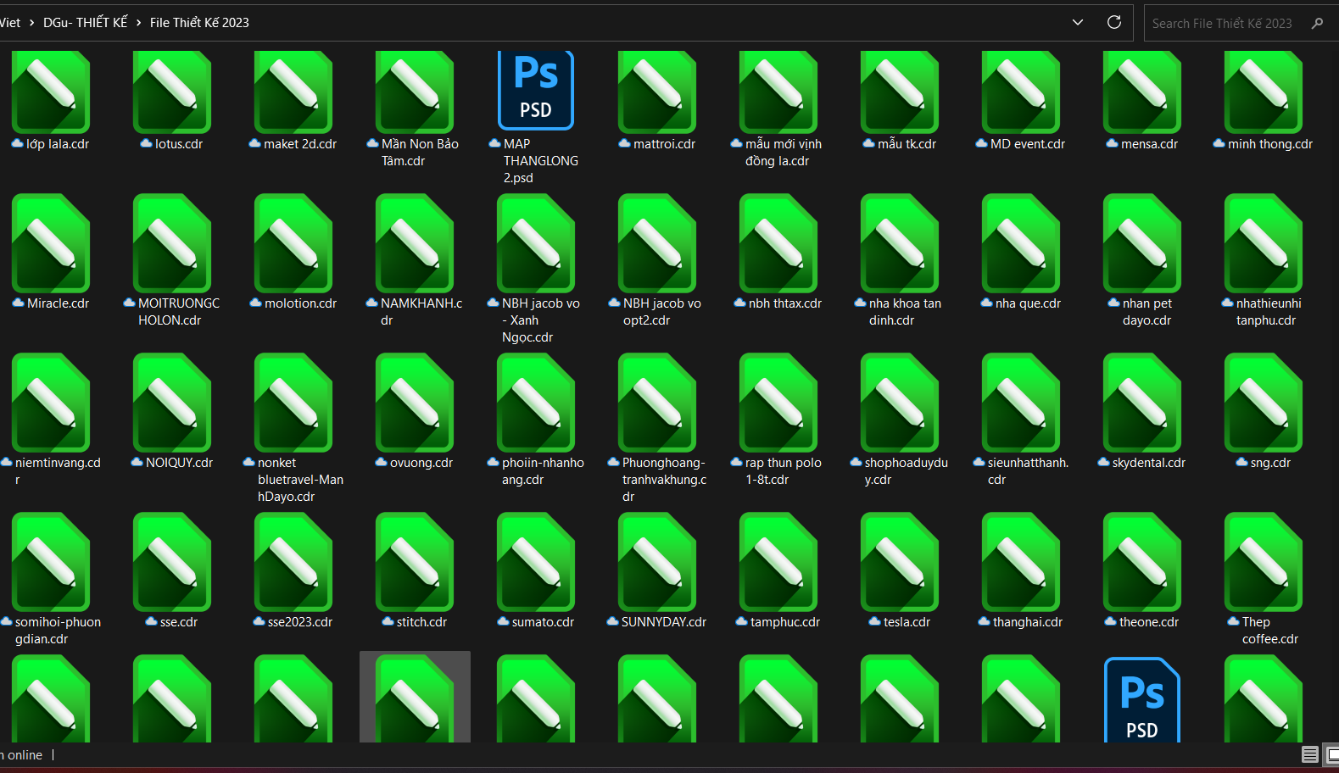Select the lotus.cdr file icon
This screenshot has width=1339, height=773.
coord(172,92)
